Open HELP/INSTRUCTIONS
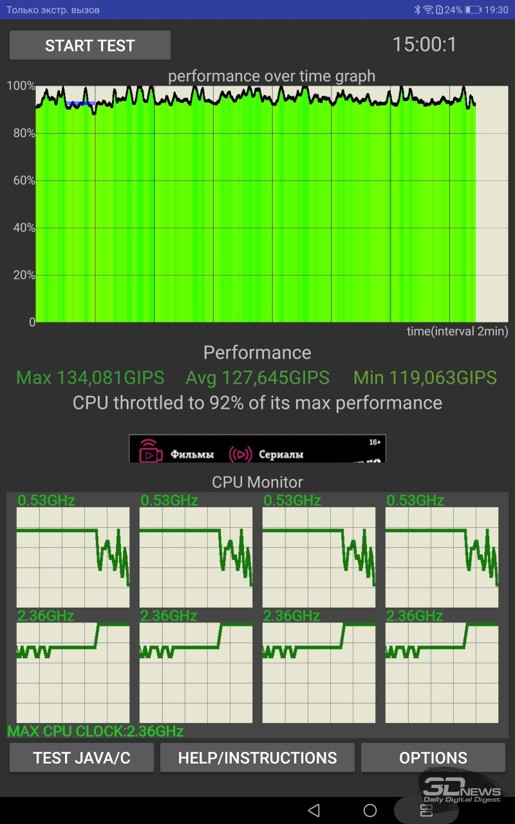Viewport: 515px width, 824px height. [257, 758]
